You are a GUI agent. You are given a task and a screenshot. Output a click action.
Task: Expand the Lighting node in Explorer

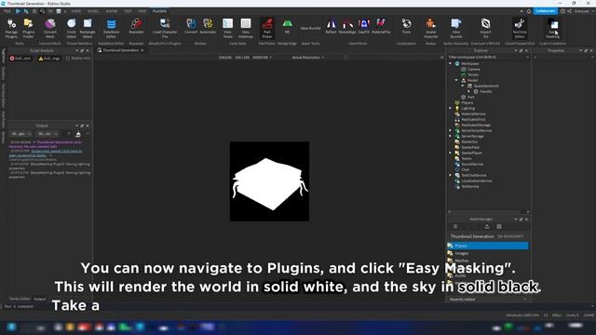[x=451, y=108]
